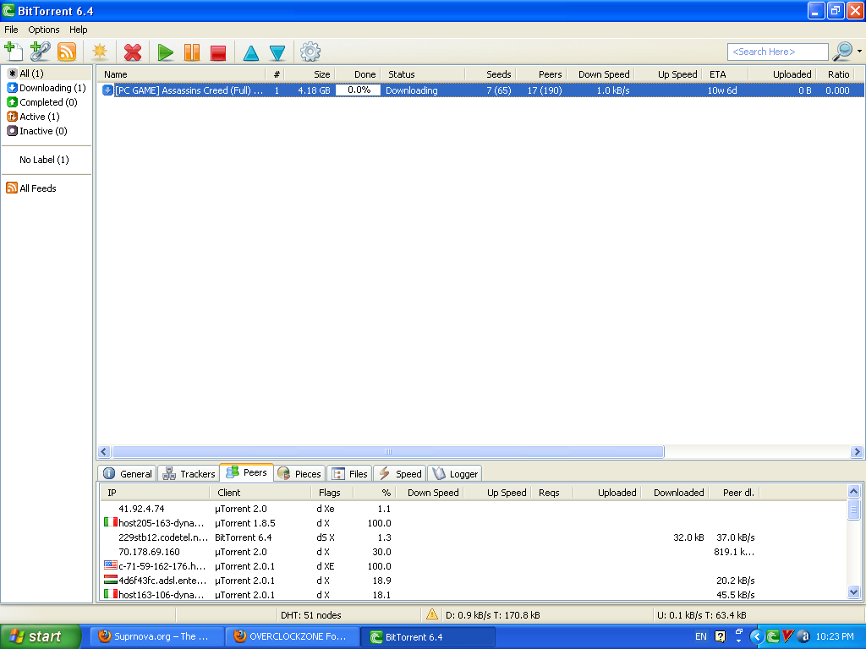Image resolution: width=866 pixels, height=649 pixels.
Task: Remove torrent with red X icon
Action: click(133, 52)
